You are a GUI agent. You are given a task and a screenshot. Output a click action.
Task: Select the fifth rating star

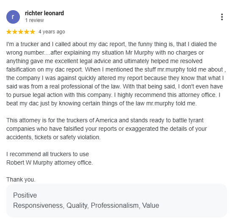click(x=33, y=32)
